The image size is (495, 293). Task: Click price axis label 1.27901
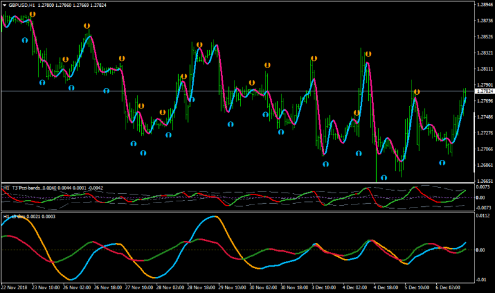[x=485, y=85]
